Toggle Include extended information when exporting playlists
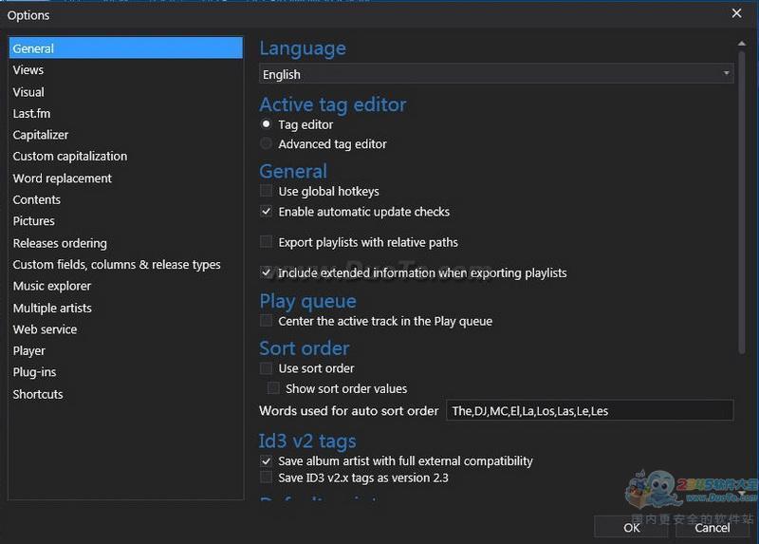 pos(266,272)
